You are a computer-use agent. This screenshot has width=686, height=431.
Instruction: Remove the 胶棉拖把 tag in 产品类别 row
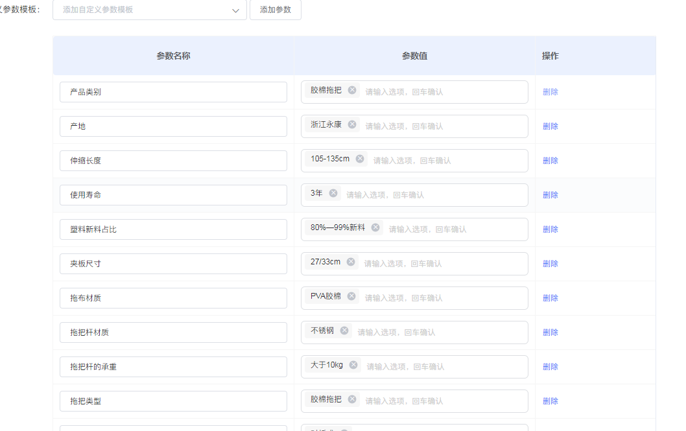352,91
